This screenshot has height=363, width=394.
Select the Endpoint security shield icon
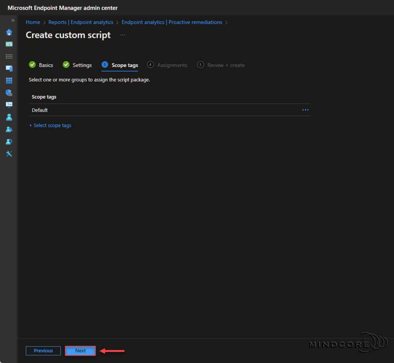(x=9, y=92)
